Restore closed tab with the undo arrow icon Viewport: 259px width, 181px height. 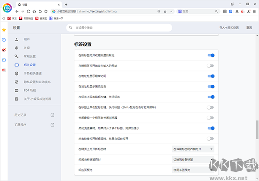tap(40, 11)
